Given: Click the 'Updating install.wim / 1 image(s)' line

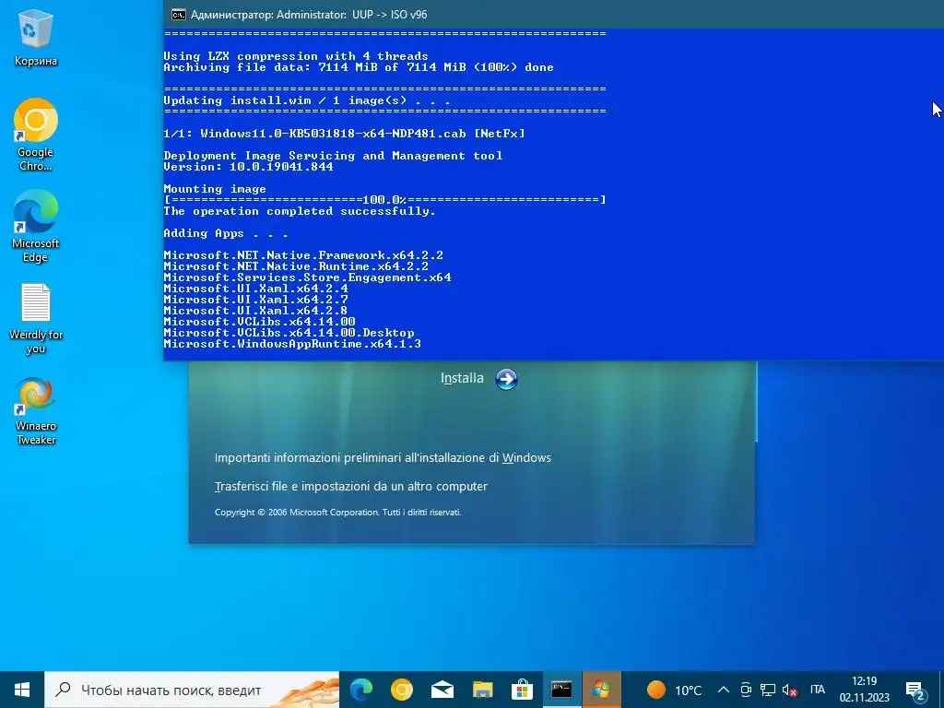Looking at the screenshot, I should click(x=306, y=100).
